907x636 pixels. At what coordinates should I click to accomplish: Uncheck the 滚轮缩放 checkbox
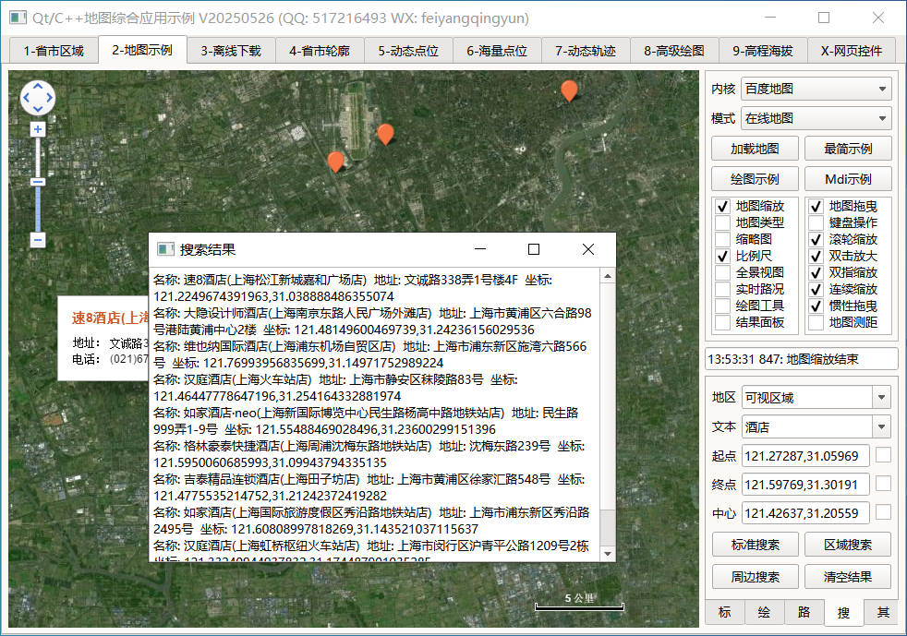click(x=816, y=239)
